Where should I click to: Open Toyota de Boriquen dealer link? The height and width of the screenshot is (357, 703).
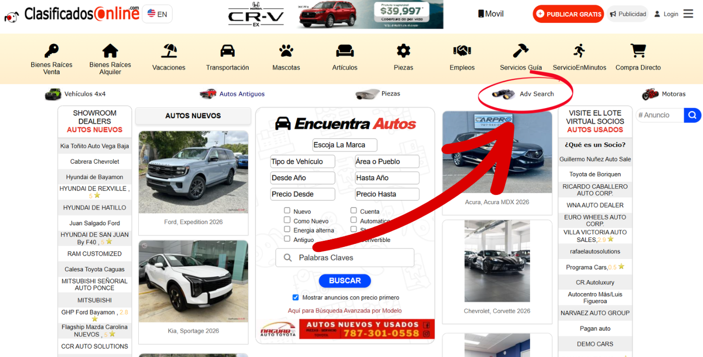pyautogui.click(x=595, y=174)
